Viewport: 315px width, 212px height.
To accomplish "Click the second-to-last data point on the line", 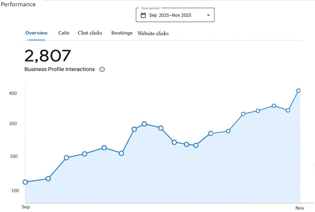I will point(288,110).
